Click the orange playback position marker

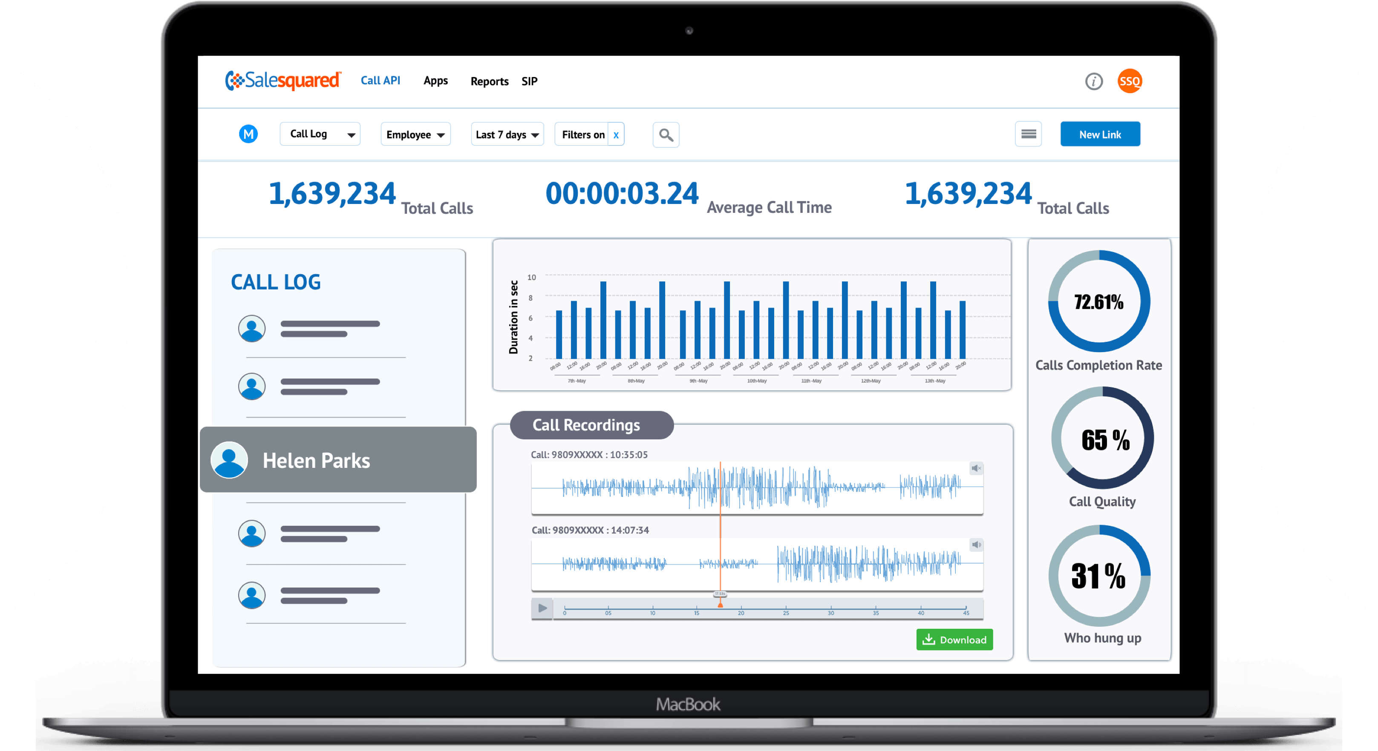click(720, 604)
